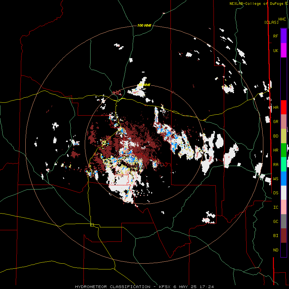Select the GR dusty pink legend swatch
The width and height of the screenshot is (289, 289).
click(x=284, y=121)
